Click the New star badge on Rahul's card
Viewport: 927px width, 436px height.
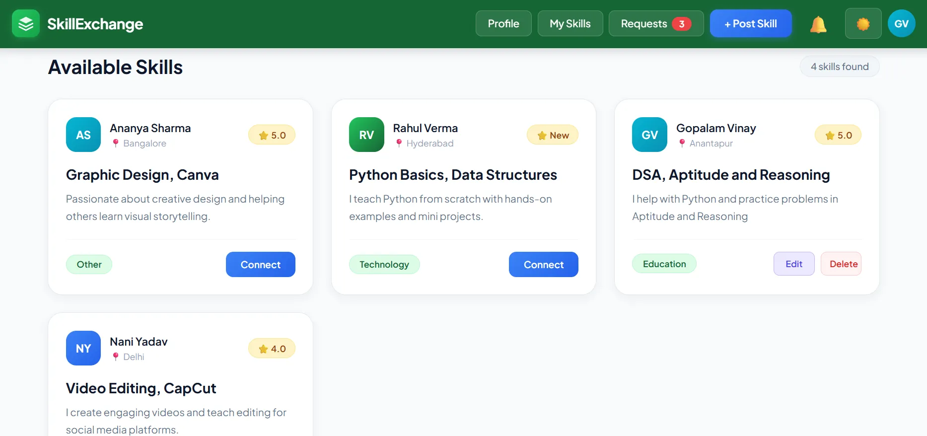coord(553,135)
